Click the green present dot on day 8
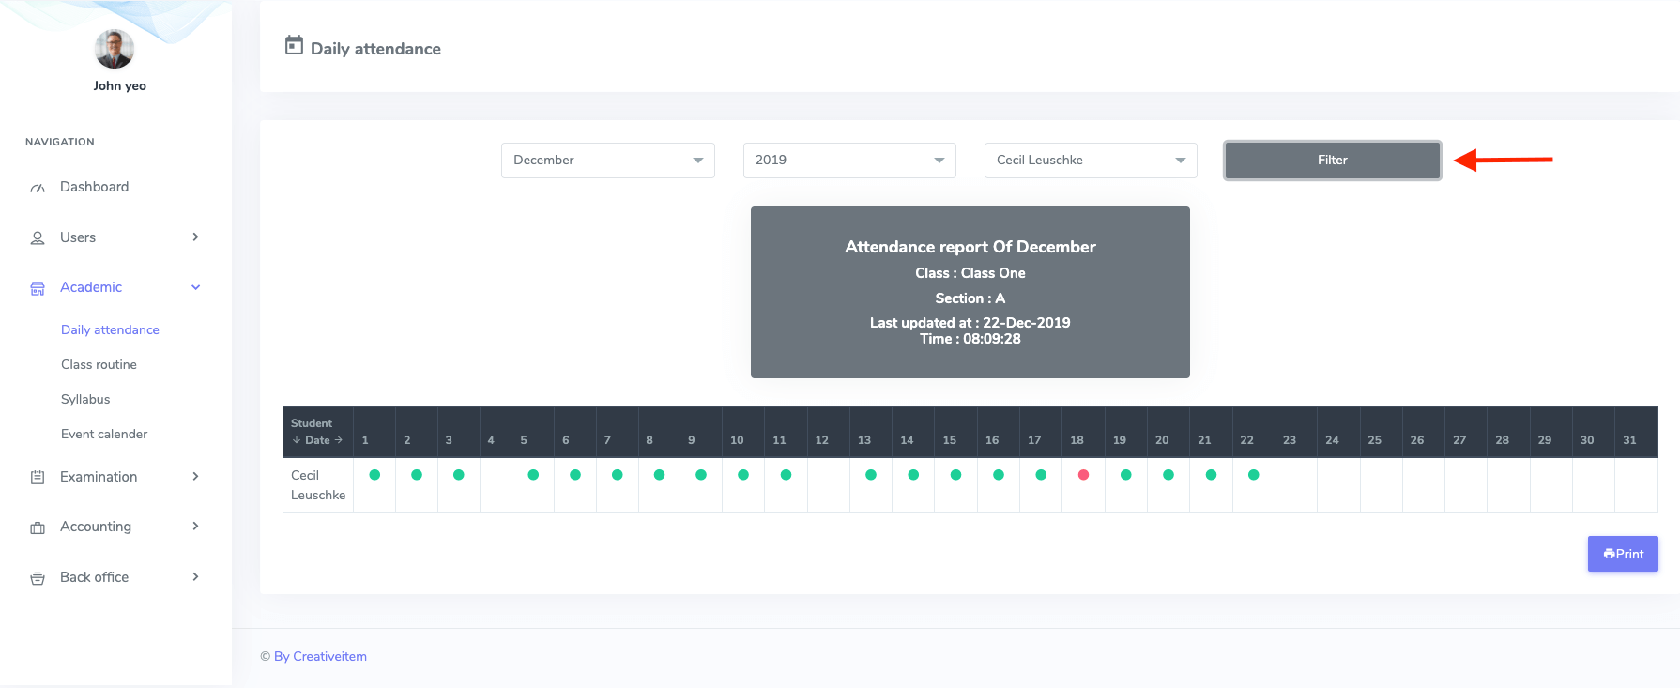This screenshot has width=1680, height=688. point(659,475)
